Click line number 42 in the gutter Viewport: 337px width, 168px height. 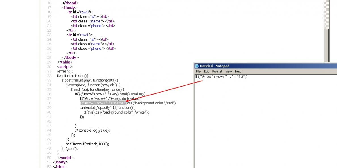click(x=49, y=121)
